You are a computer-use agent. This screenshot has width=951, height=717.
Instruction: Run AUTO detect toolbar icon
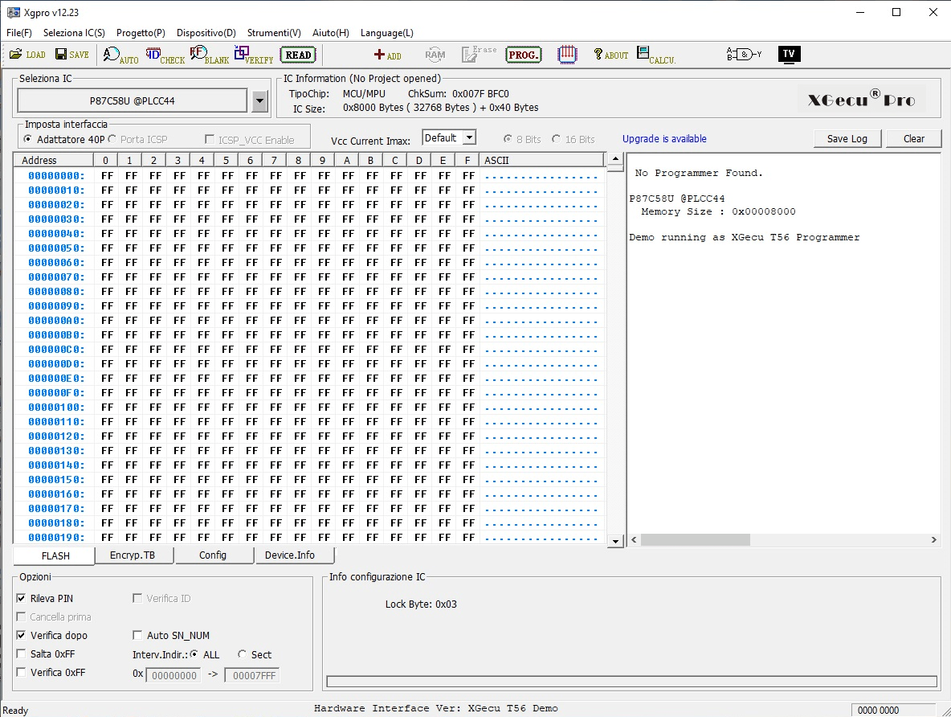(x=120, y=55)
